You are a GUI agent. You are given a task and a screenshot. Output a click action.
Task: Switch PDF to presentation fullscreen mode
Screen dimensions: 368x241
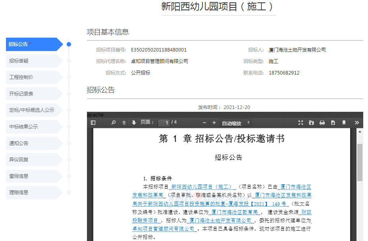301,123
